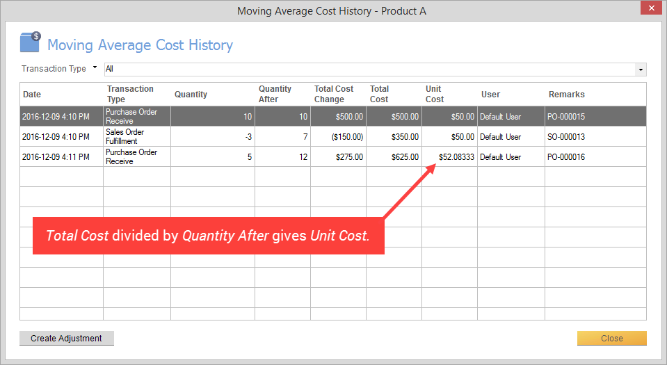Click the $275.00 total cost change cell
Viewport: 667px width, 365px height.
338,157
